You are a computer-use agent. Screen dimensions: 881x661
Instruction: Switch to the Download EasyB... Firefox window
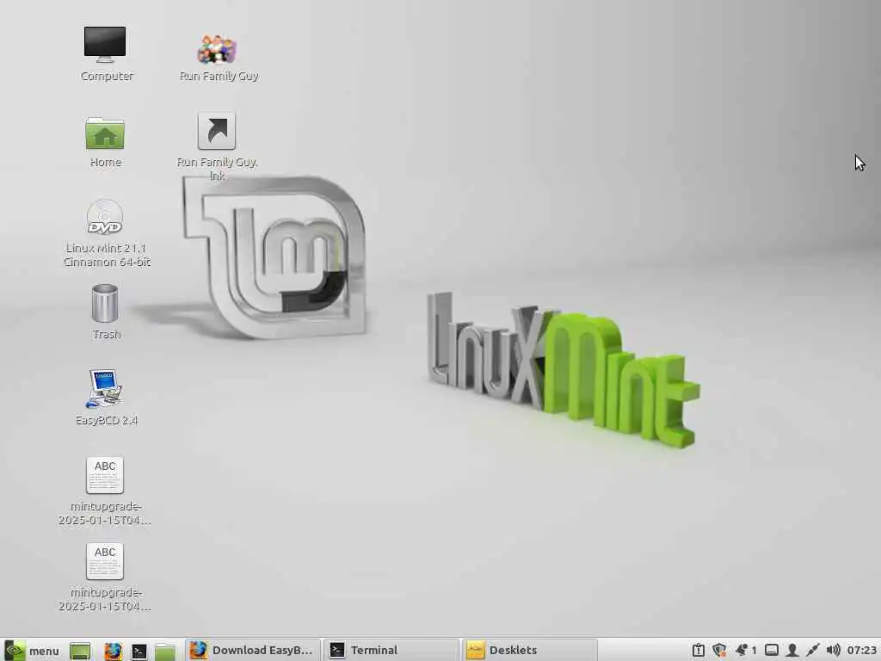click(x=252, y=651)
